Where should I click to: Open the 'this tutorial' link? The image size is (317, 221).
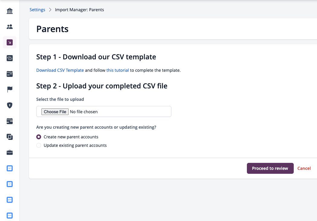(x=118, y=70)
